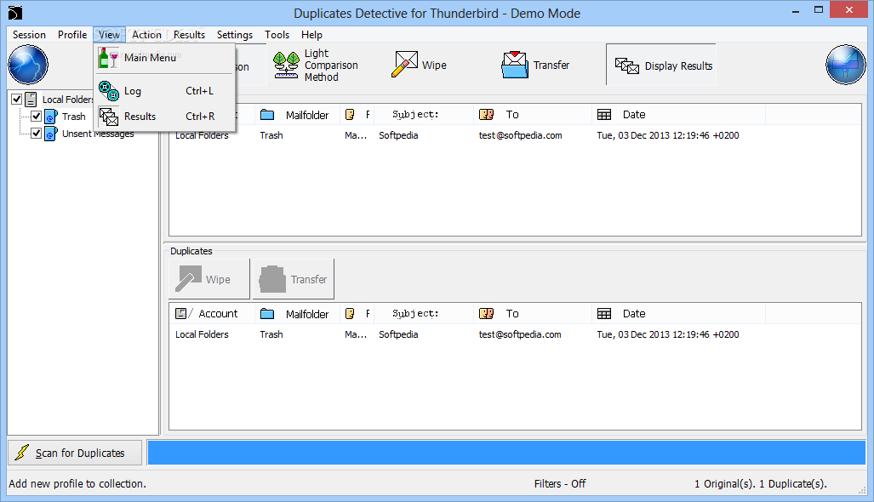Click the Mailfolder folder icon in duplicates table

pos(267,314)
